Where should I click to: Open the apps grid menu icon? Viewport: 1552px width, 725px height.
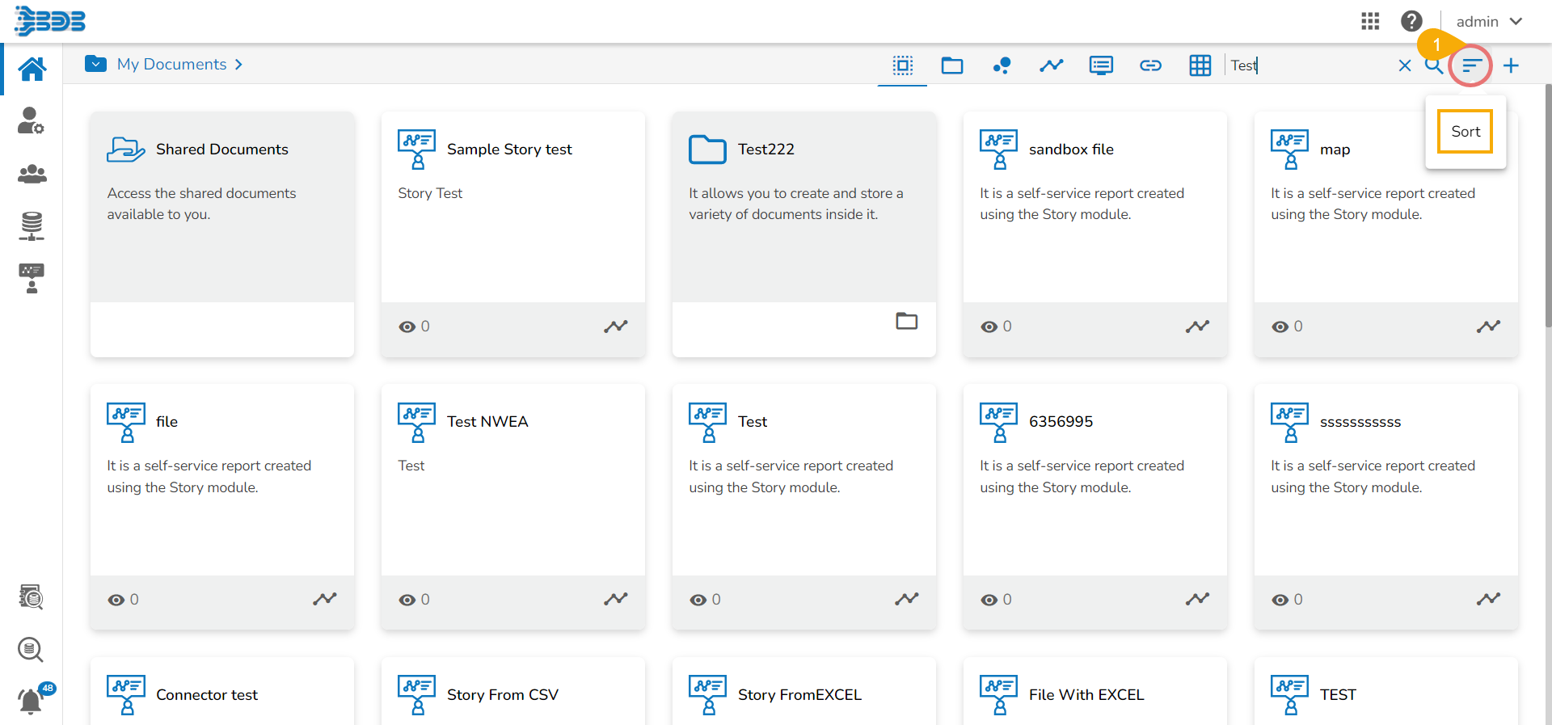pos(1370,21)
